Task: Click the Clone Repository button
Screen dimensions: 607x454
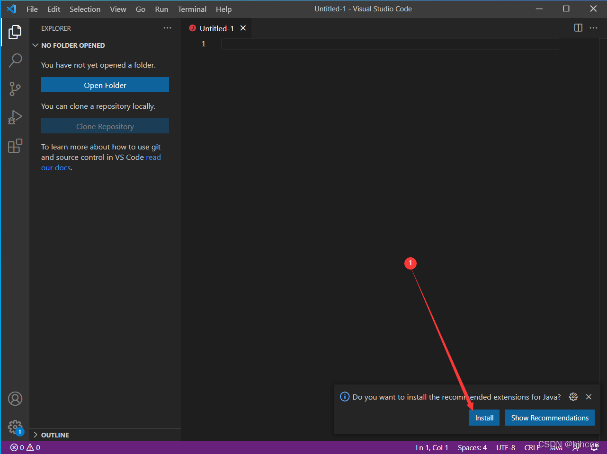Action: tap(105, 126)
